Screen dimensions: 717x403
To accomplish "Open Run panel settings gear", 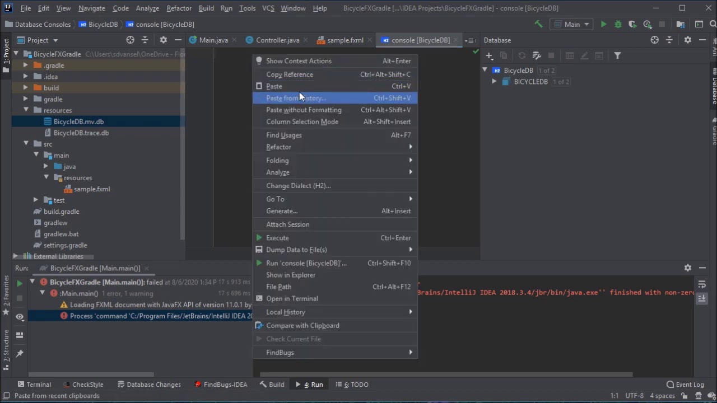I will pyautogui.click(x=687, y=268).
